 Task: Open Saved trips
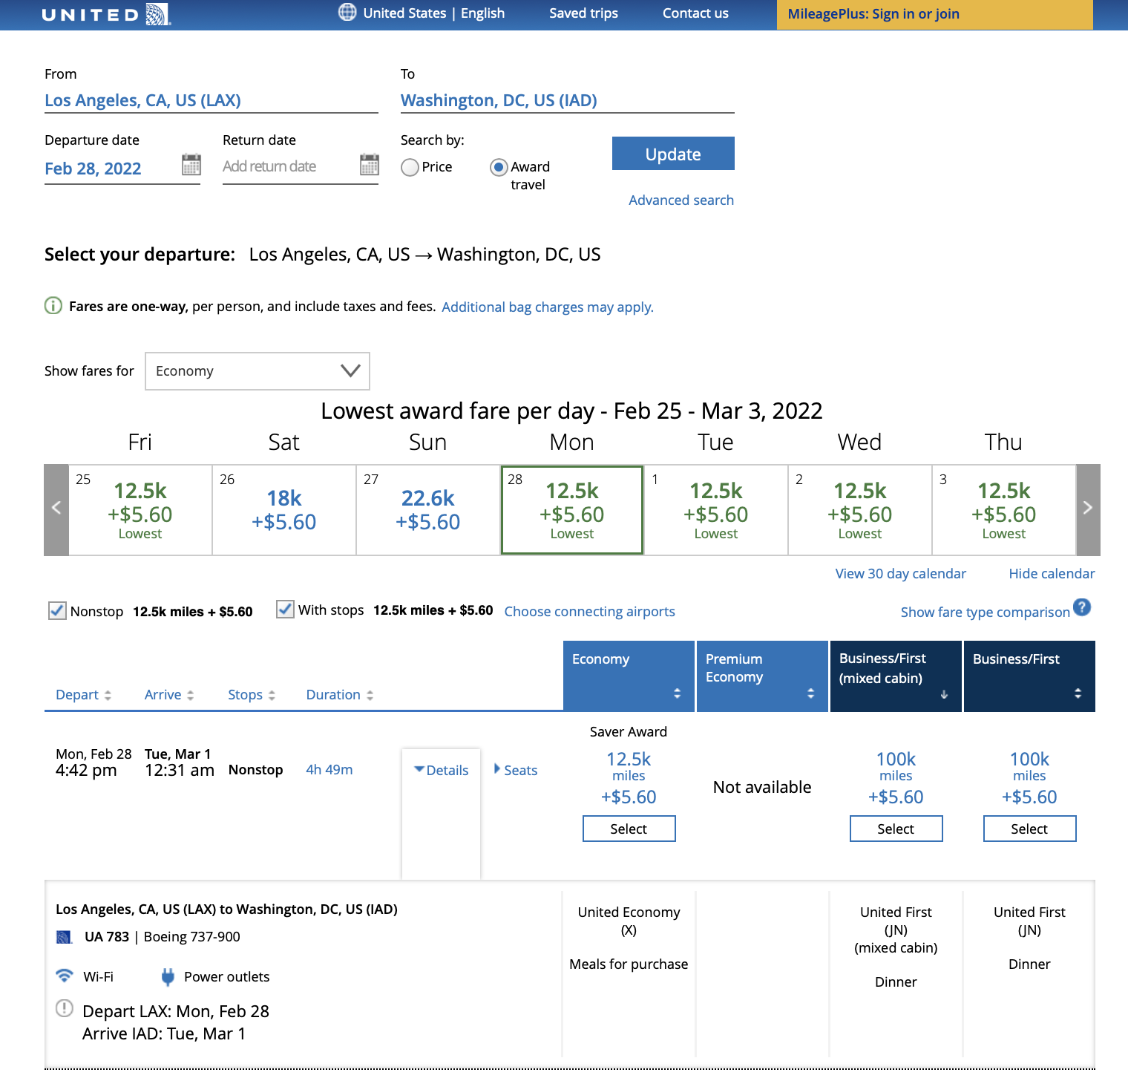click(583, 13)
